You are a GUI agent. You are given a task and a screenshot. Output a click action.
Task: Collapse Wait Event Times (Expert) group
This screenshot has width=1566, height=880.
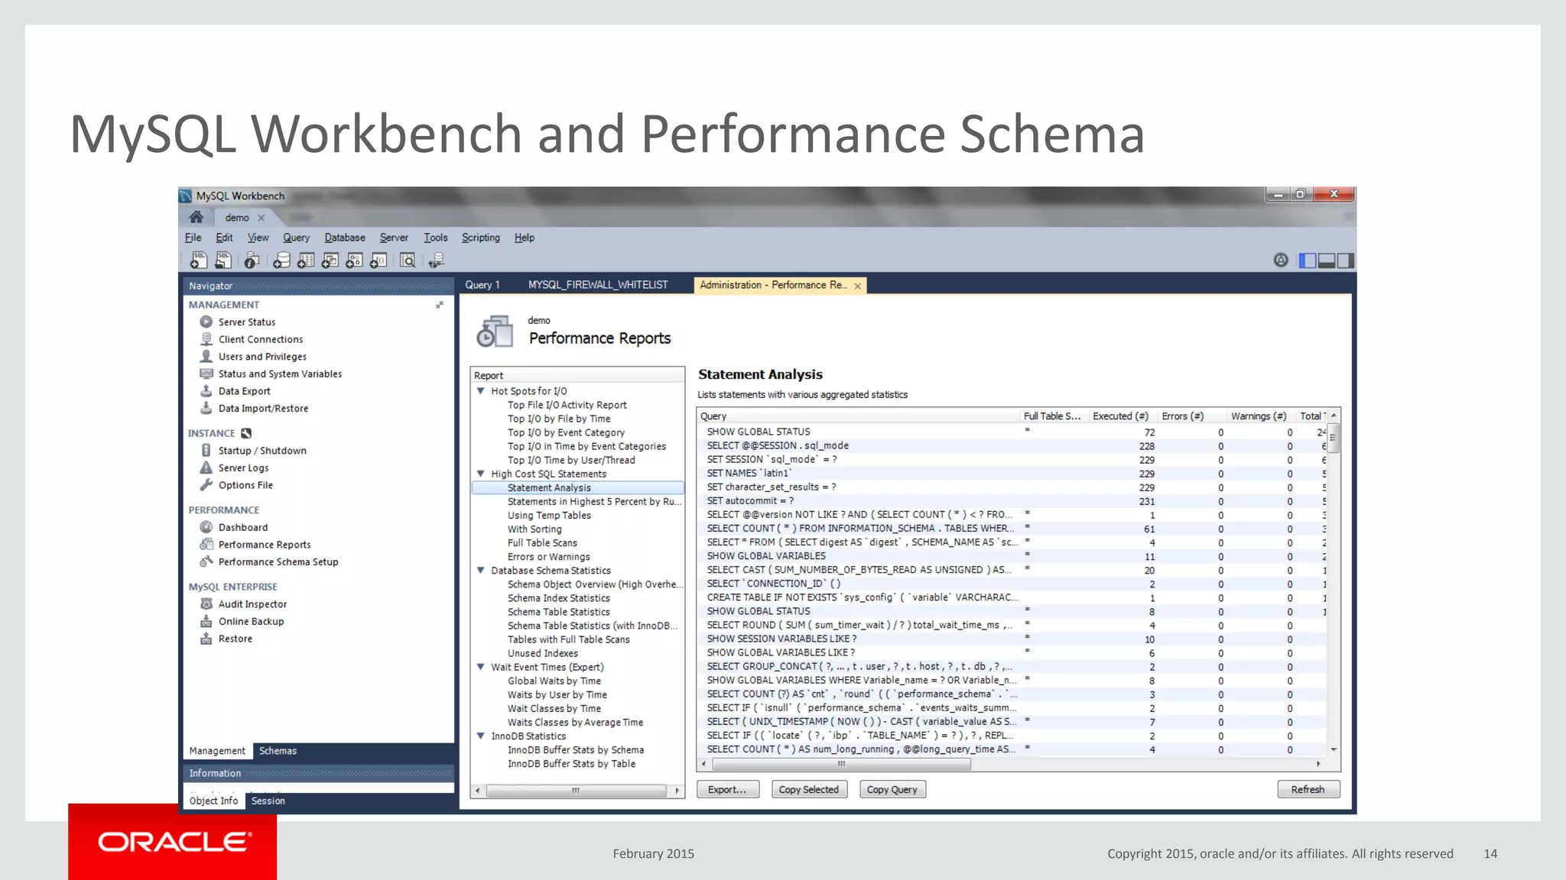coord(481,666)
